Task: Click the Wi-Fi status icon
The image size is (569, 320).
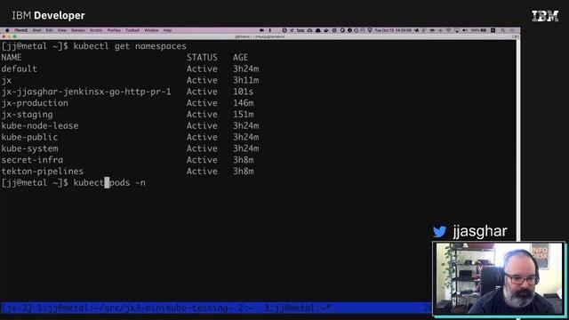Action: 448,30
